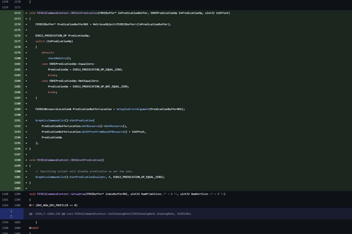Click 'GetOffsetFromBaseOfResource()' on line 1193
Viewport: 352px width, 234px height.
105,131
